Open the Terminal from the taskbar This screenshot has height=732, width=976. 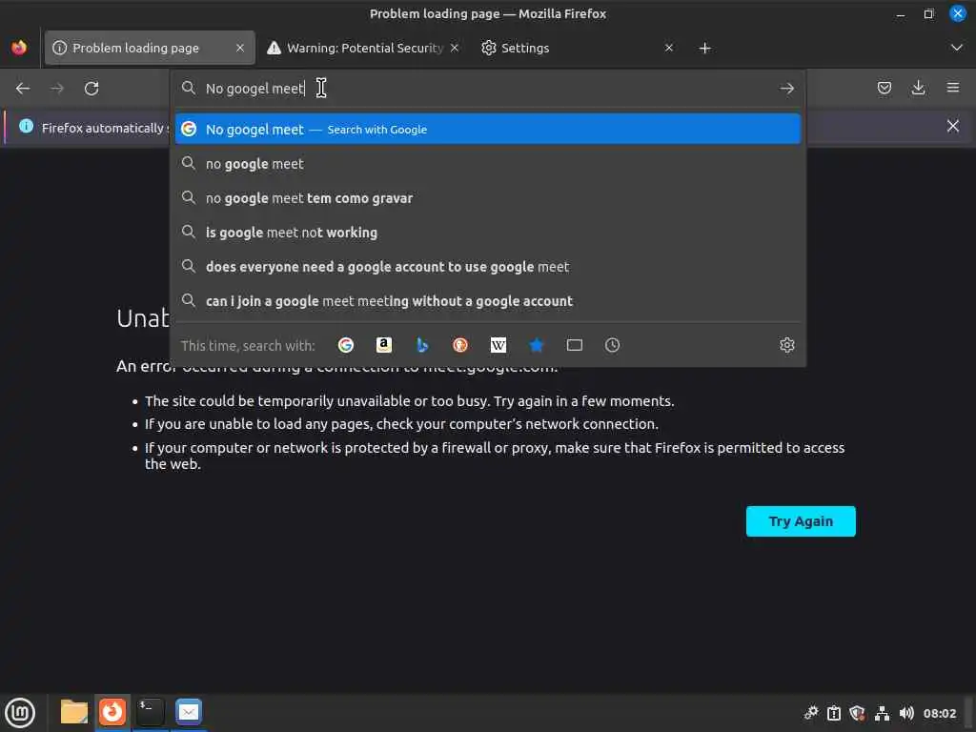[x=150, y=712]
